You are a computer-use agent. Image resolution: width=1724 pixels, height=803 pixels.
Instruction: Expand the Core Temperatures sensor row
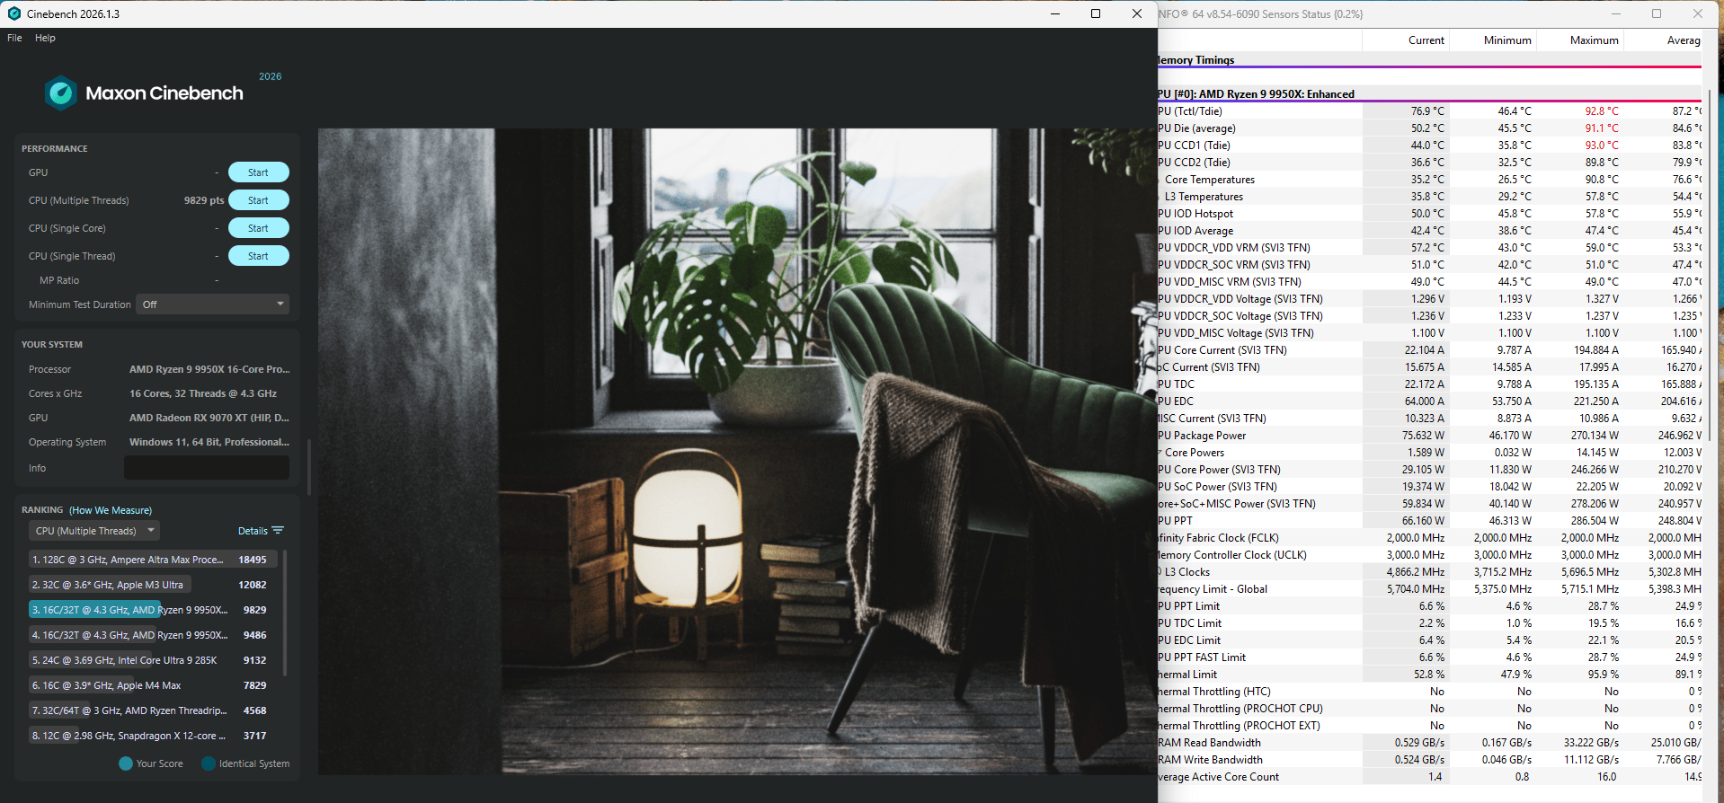1160,180
